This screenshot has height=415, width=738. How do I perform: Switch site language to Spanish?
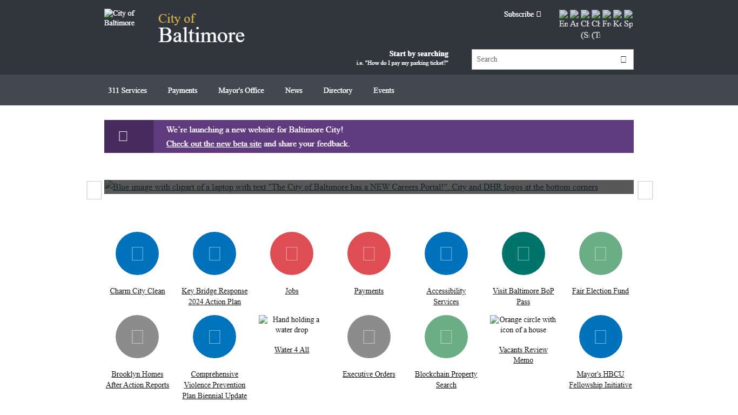(628, 16)
